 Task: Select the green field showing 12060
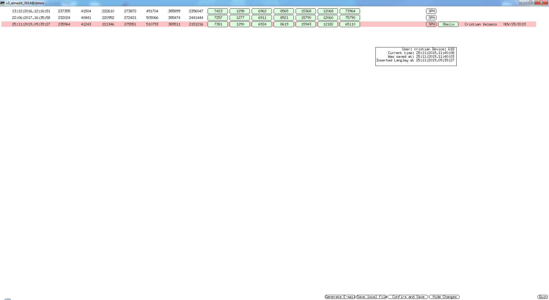coord(328,18)
